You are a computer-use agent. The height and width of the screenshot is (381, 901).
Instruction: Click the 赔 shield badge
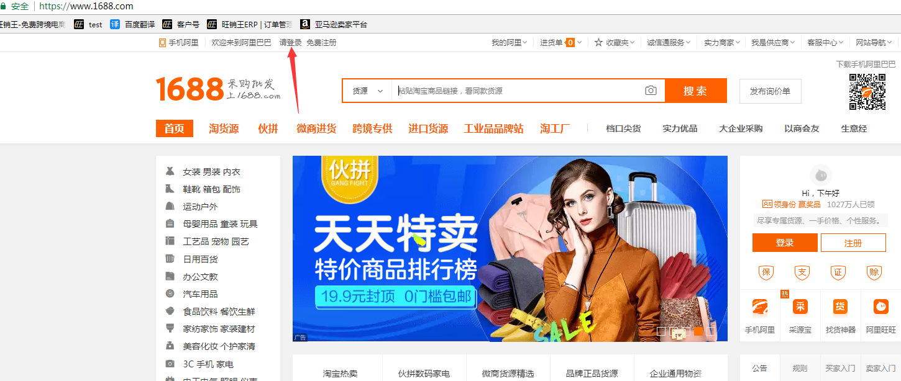[874, 272]
